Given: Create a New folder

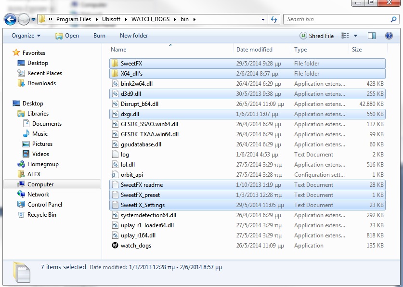Looking at the screenshot, I should (x=134, y=36).
